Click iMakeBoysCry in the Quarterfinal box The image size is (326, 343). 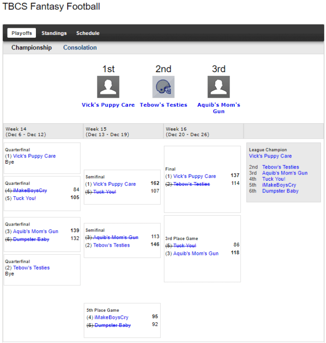[30, 191]
